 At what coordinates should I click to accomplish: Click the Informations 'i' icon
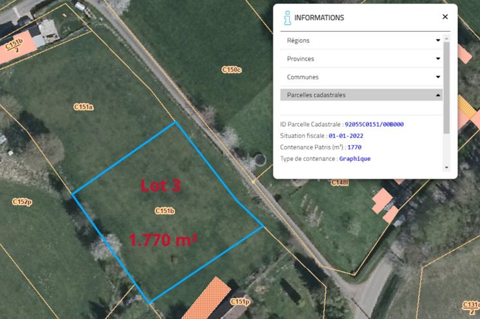coord(286,18)
